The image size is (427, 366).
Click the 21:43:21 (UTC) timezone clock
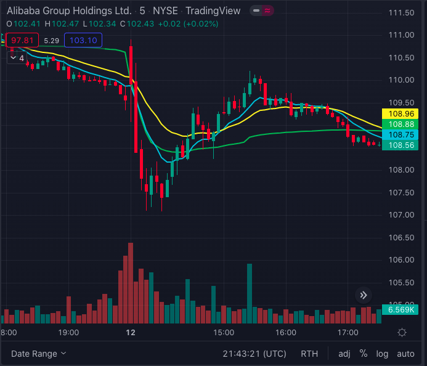(x=254, y=354)
